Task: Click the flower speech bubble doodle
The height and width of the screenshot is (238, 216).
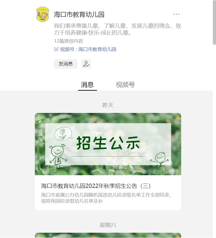Action: tap(63, 134)
